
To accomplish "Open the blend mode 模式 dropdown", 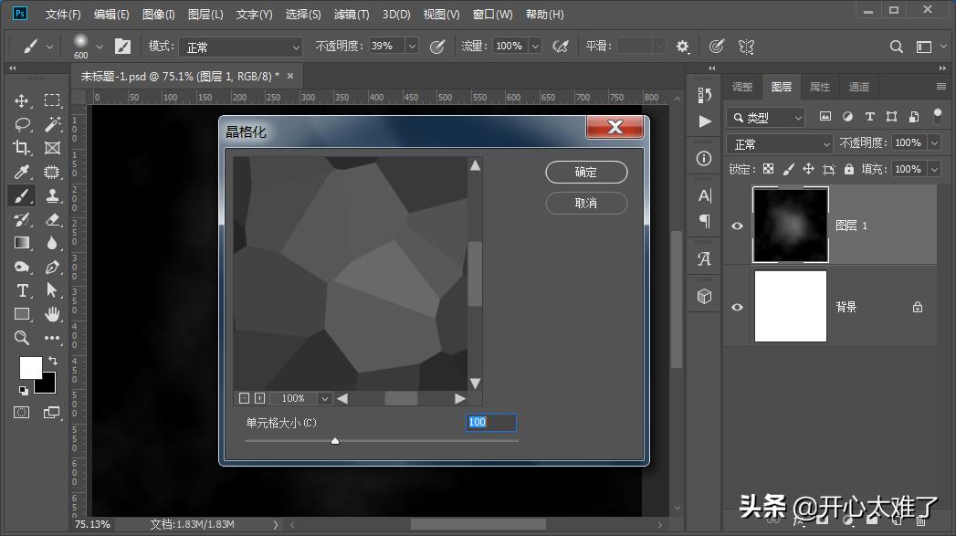I will point(240,47).
